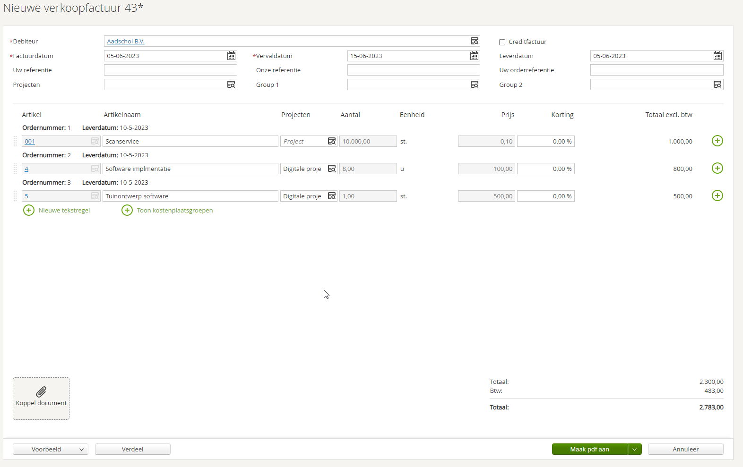
Task: Open project lookup on Software implmentatie line
Action: pyautogui.click(x=332, y=169)
